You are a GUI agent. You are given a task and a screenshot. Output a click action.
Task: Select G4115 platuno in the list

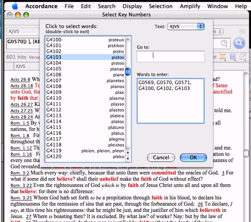click(85, 127)
